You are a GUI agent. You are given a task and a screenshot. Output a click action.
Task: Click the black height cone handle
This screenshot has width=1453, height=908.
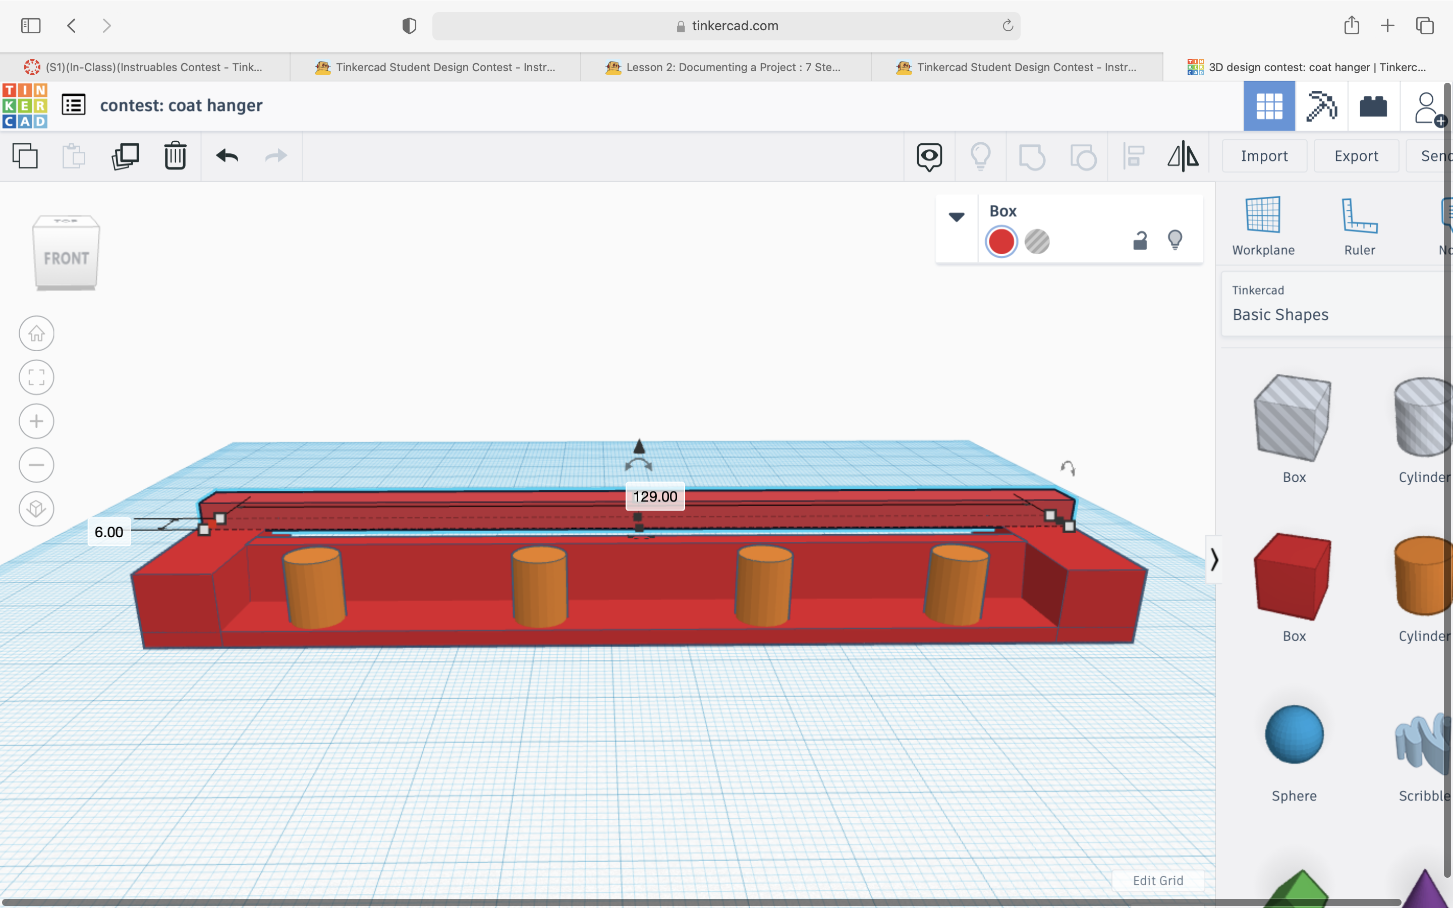[x=639, y=446]
